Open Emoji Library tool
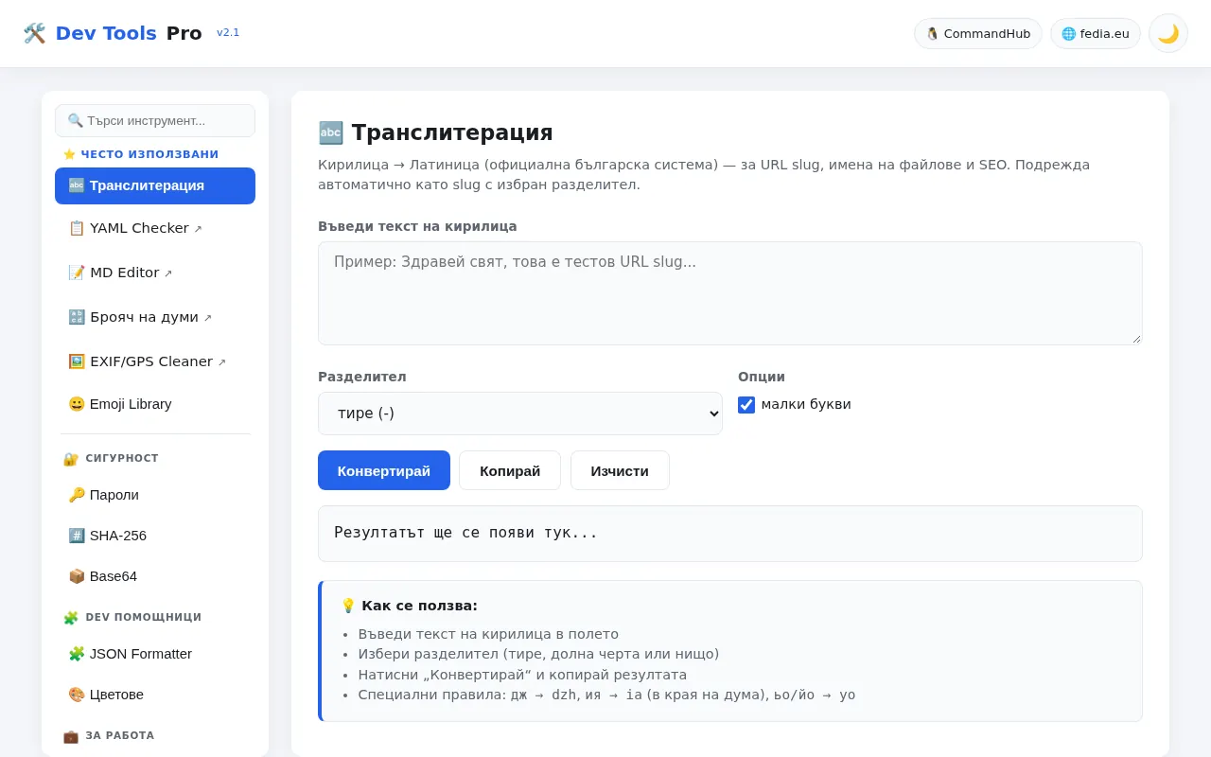This screenshot has width=1211, height=757. tap(155, 404)
